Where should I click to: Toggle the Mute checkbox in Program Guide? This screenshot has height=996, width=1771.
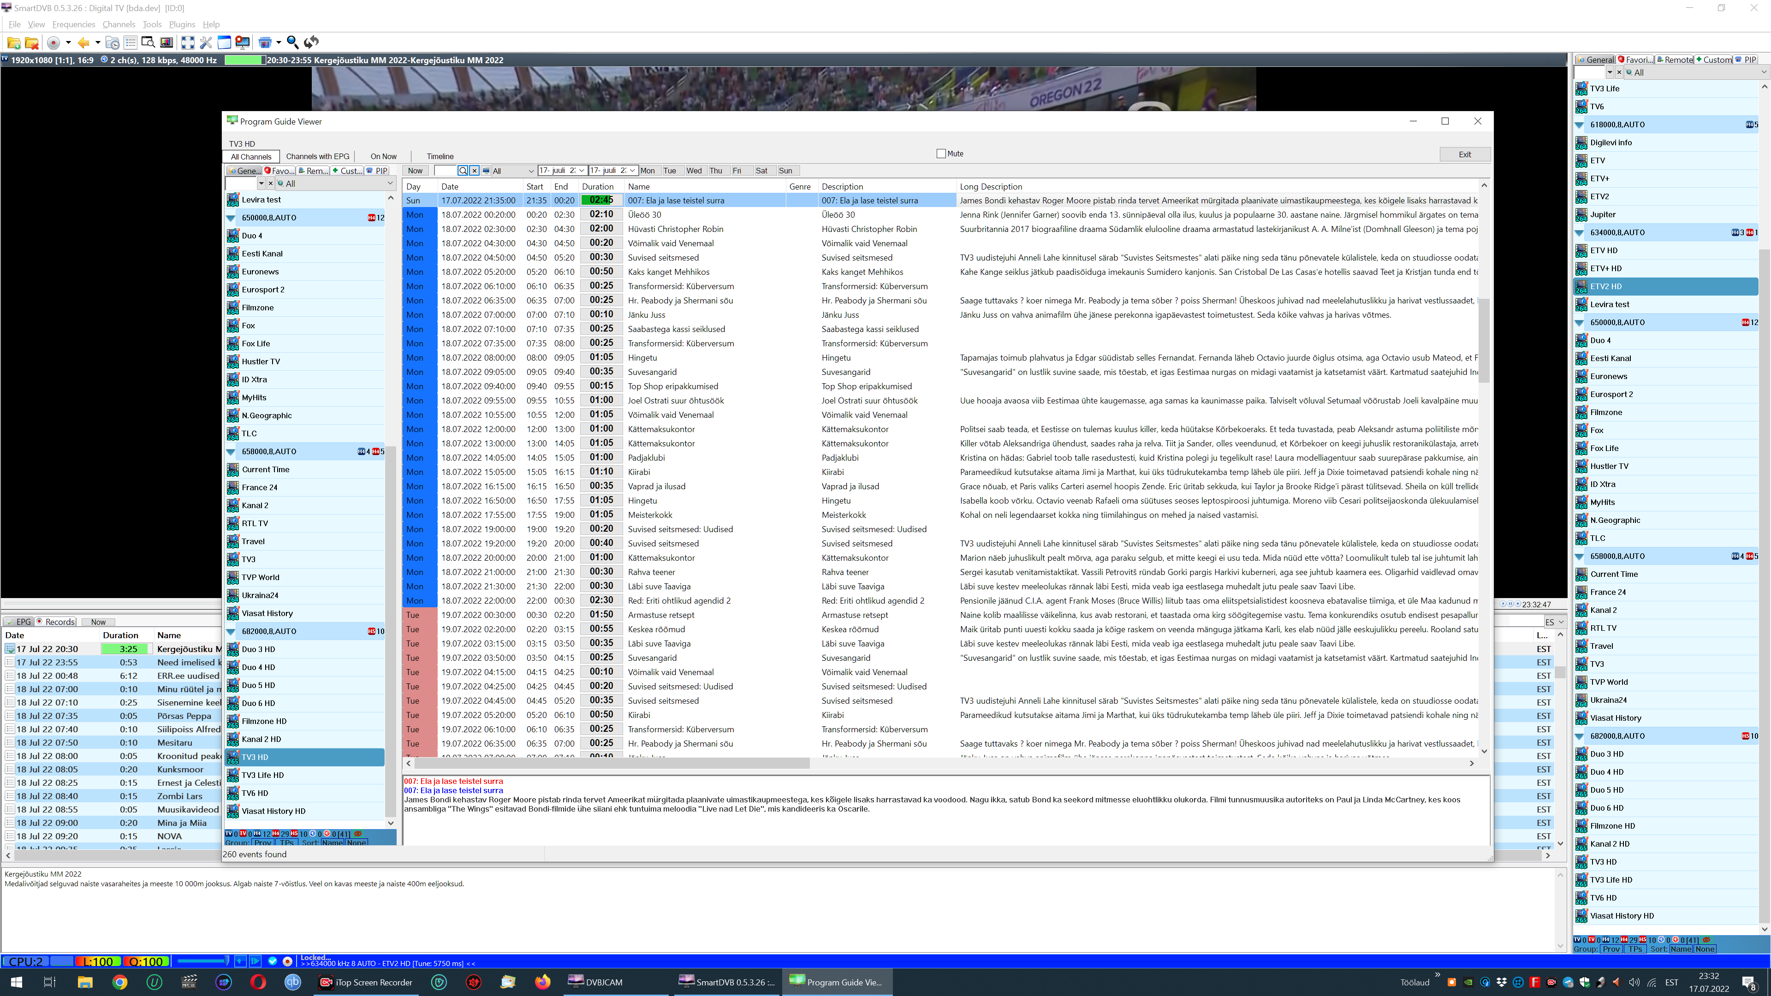pyautogui.click(x=941, y=154)
